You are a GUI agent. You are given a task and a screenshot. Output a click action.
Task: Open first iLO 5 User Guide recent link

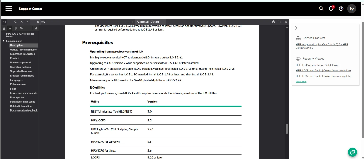tap(323, 70)
